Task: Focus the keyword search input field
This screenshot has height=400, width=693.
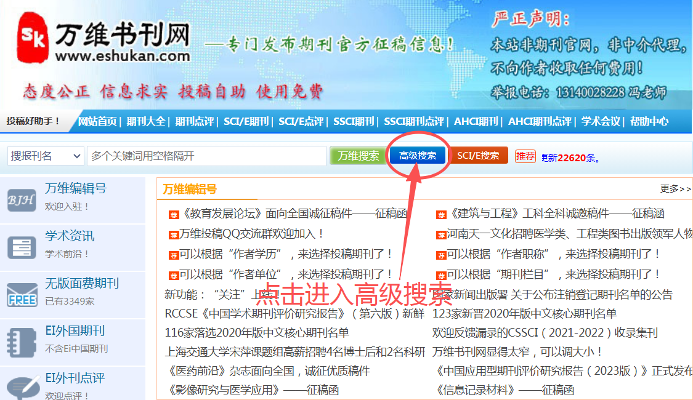Action: pos(206,156)
